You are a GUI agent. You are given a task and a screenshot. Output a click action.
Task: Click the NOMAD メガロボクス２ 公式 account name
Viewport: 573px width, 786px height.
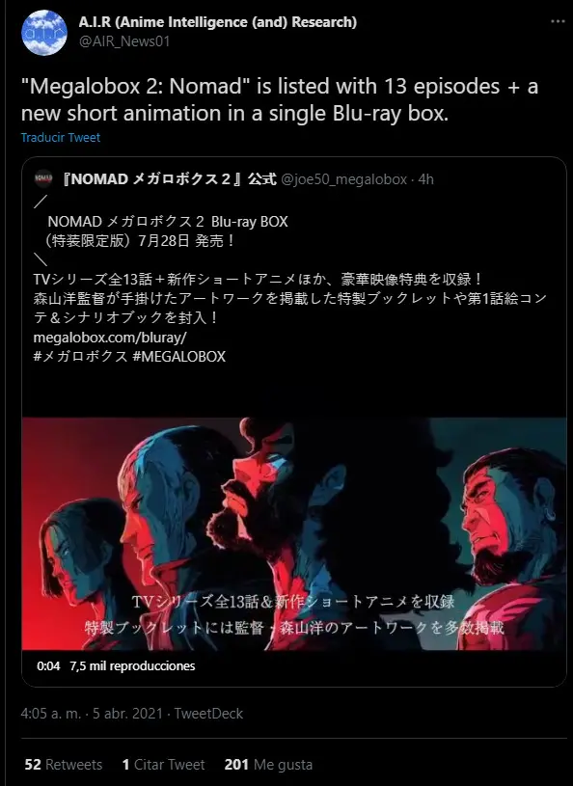168,179
